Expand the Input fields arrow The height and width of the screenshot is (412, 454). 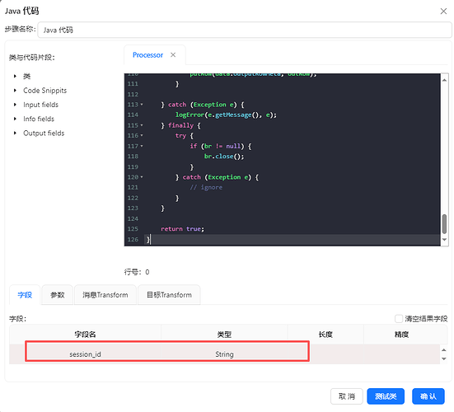[15, 105]
